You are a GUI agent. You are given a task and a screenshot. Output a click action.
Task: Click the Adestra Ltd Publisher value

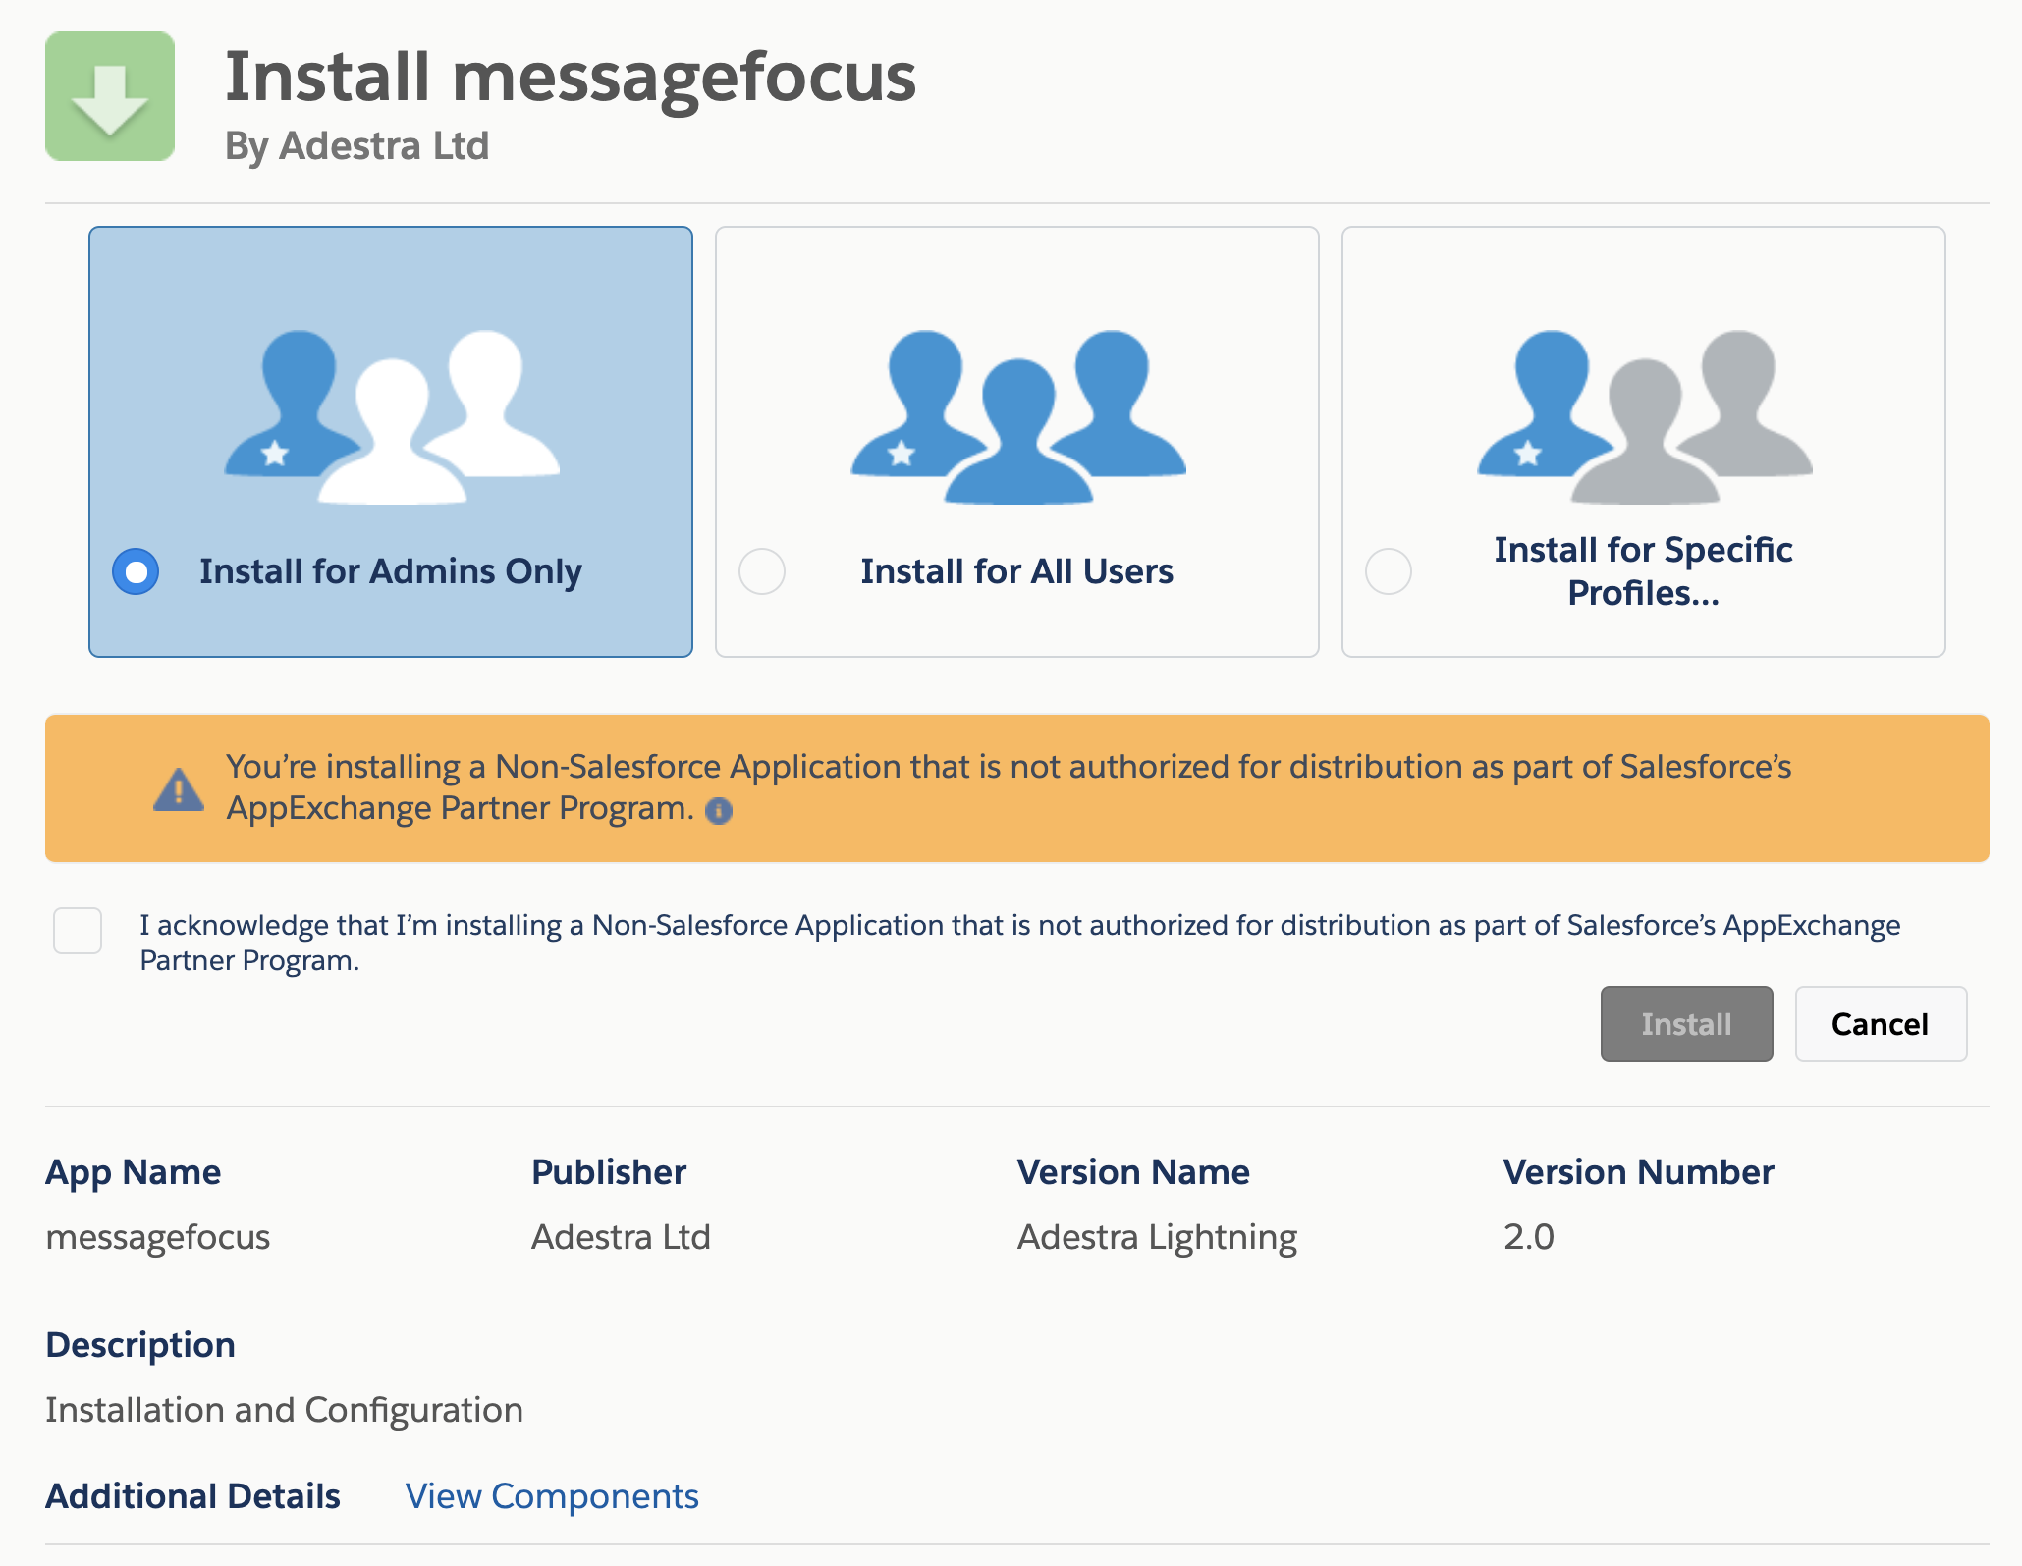click(x=621, y=1237)
